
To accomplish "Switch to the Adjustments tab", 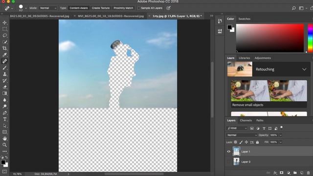I will 263,58.
